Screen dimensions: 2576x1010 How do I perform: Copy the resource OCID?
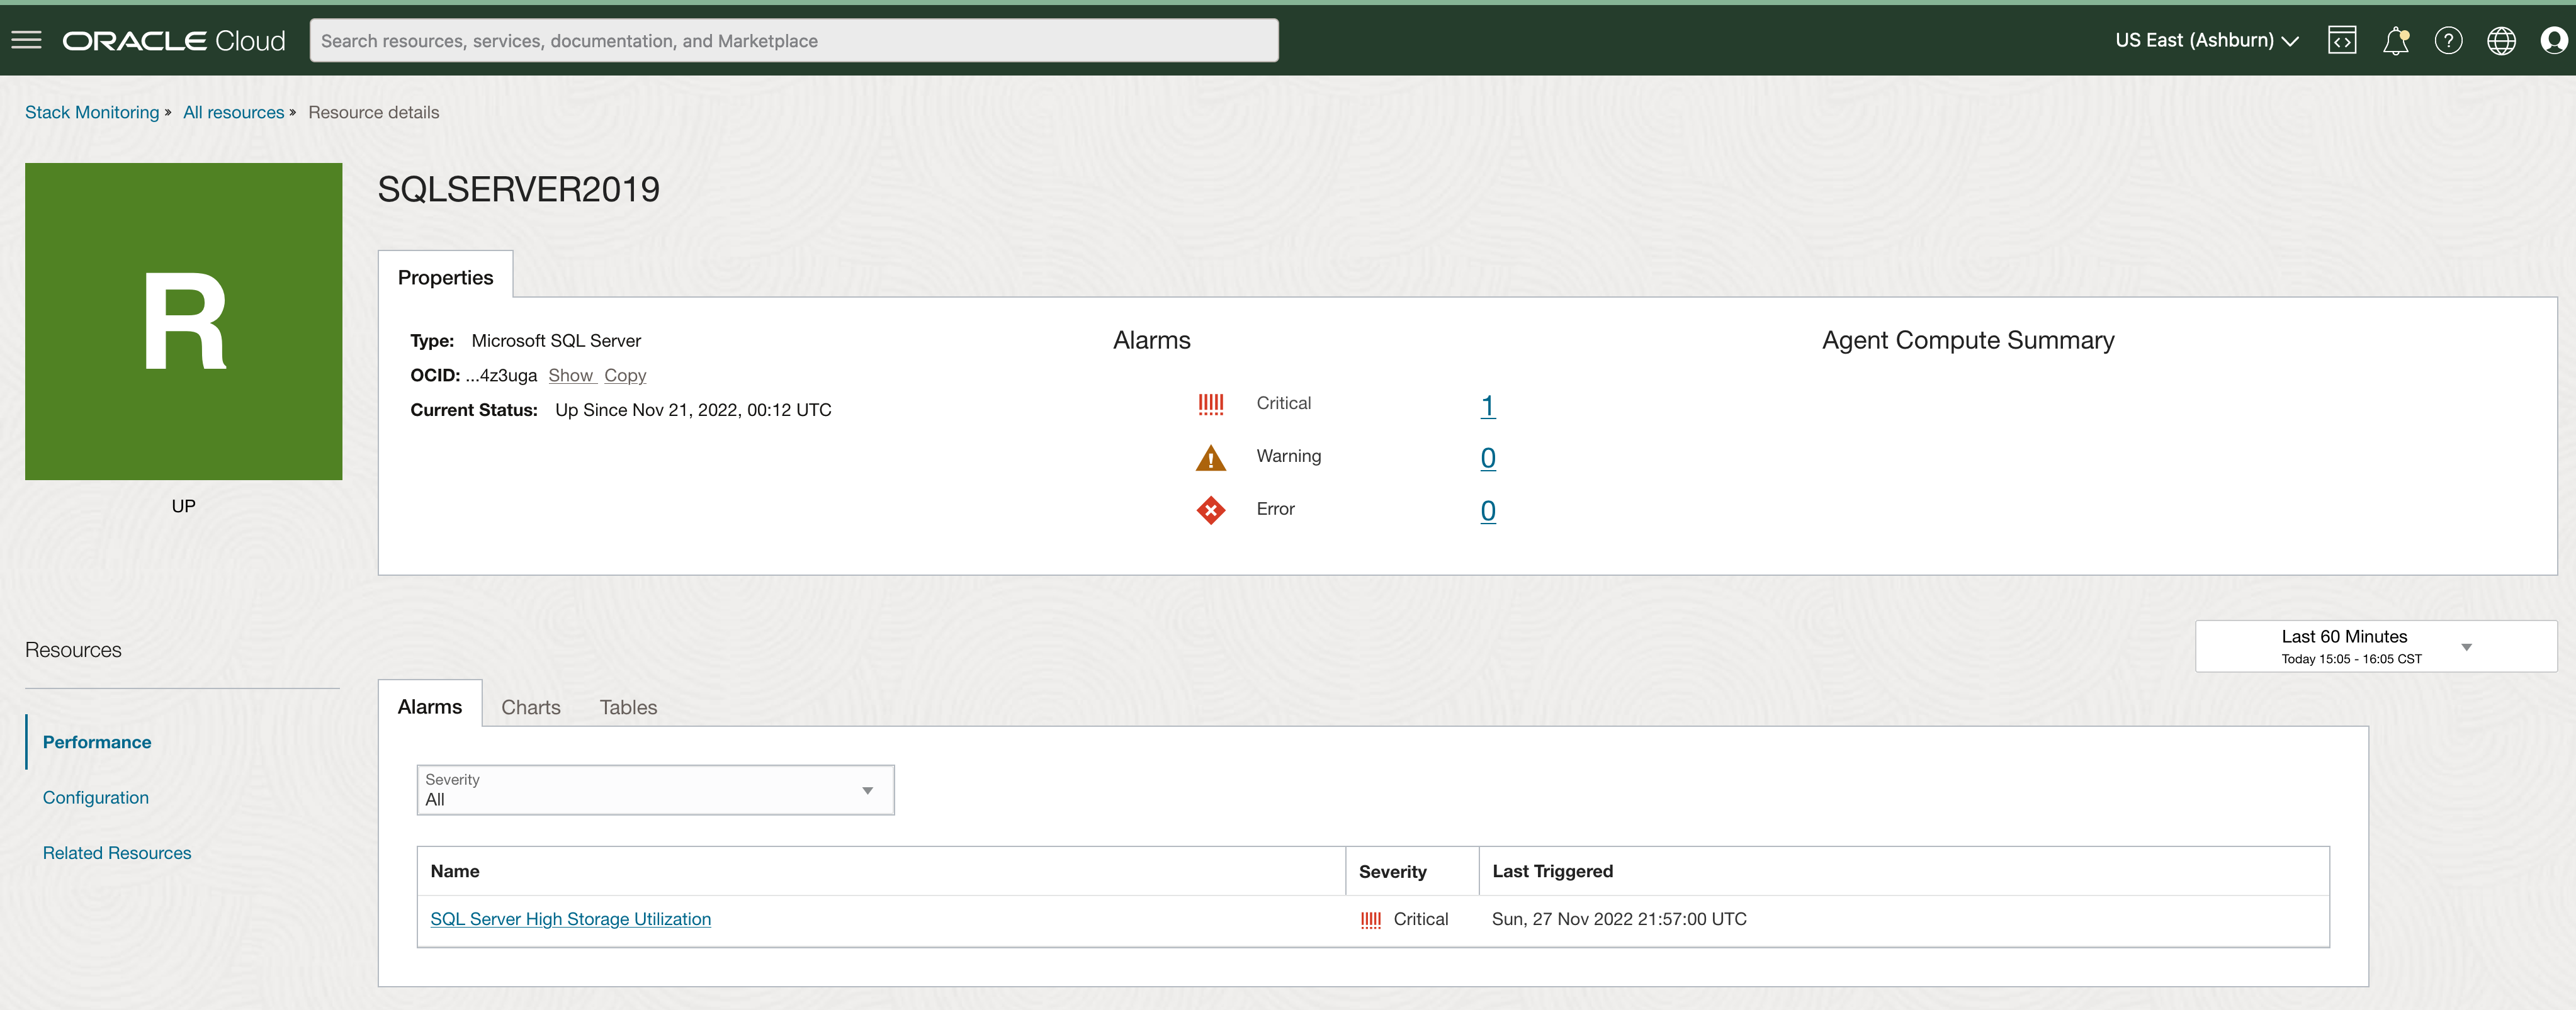click(625, 375)
